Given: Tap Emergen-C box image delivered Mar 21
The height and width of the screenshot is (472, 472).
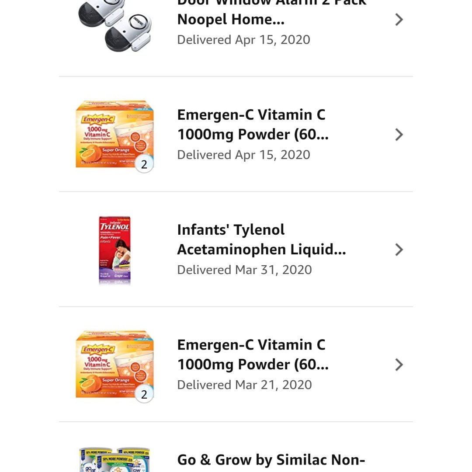Looking at the screenshot, I should (115, 364).
